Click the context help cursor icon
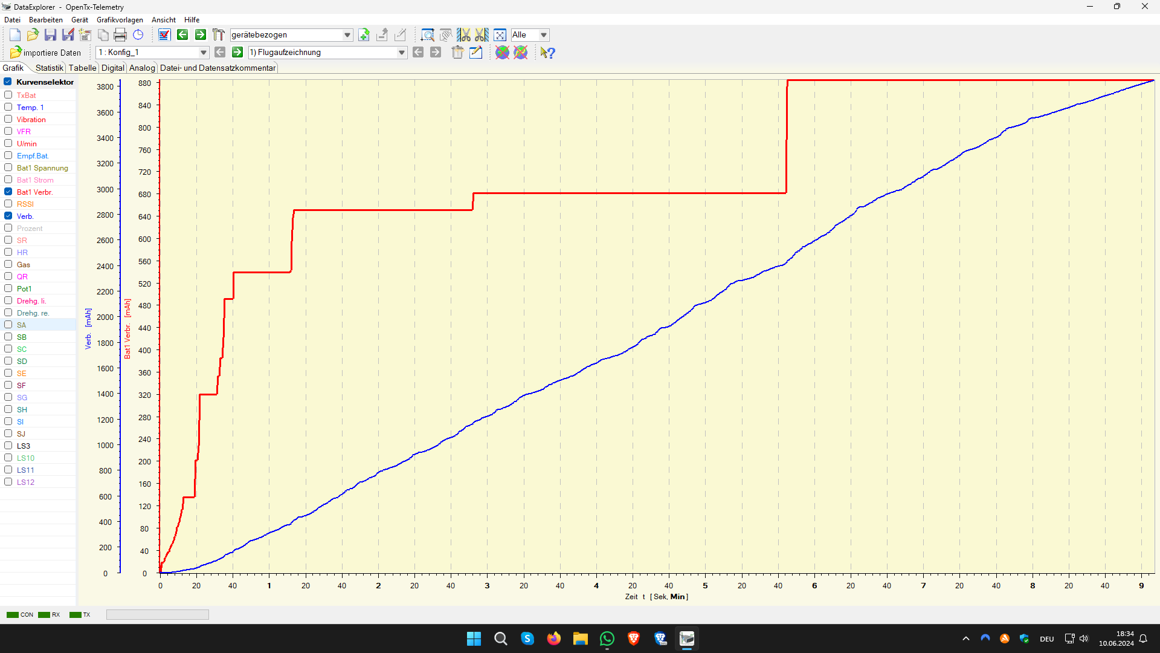 point(547,53)
